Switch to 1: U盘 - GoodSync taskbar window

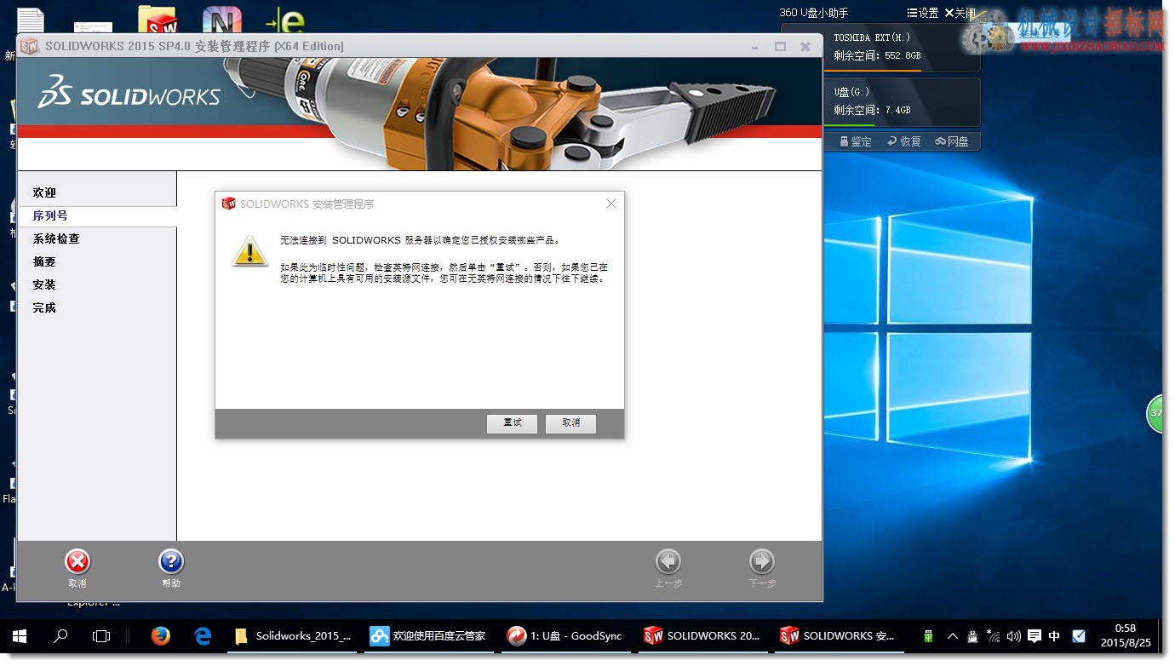pos(565,636)
